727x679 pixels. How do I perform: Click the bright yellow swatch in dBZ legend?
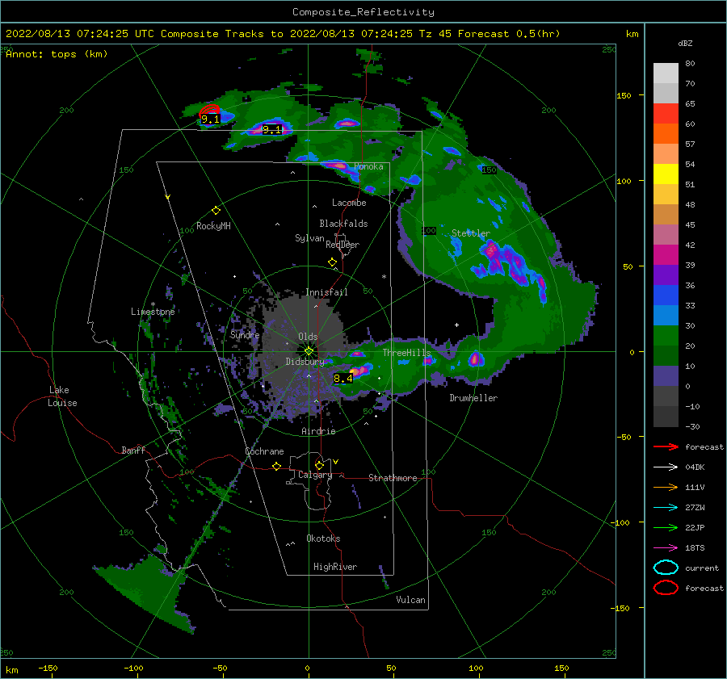[x=666, y=174]
